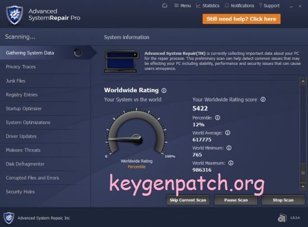Image resolution: width=308 pixels, height=227 pixels.
Task: Click the Advanced SystemRepair Pro shield logo
Action: pos(15,15)
